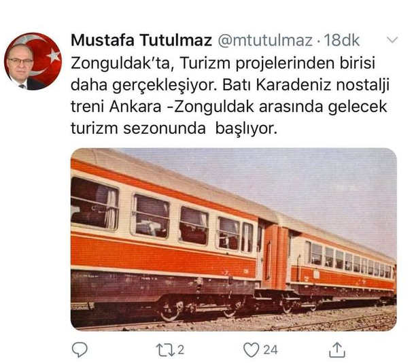This screenshot has width=414, height=363.
Task: Open Mustafa Tutulmaz's profile picture
Action: [x=33, y=61]
